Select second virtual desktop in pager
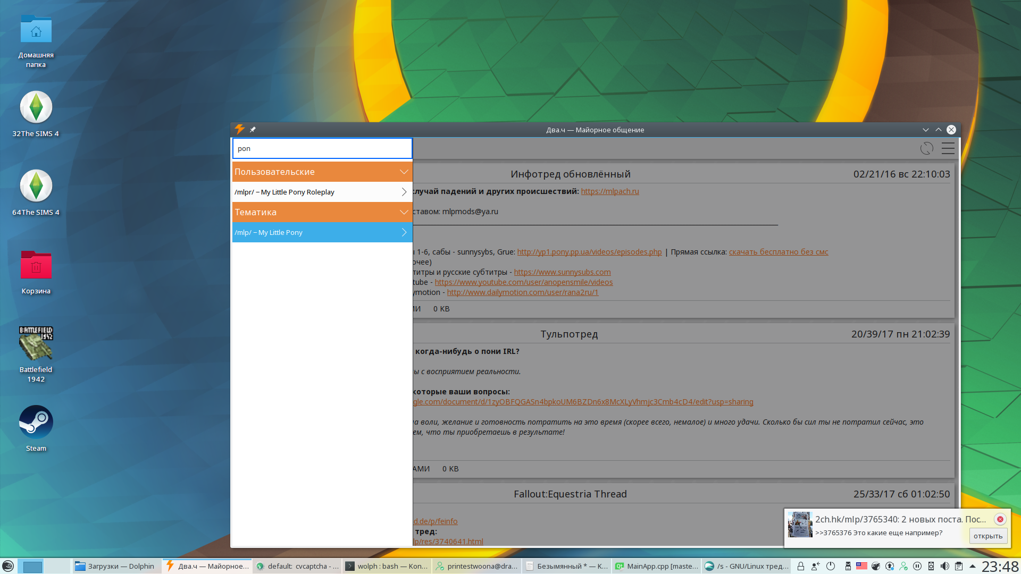 (56, 566)
